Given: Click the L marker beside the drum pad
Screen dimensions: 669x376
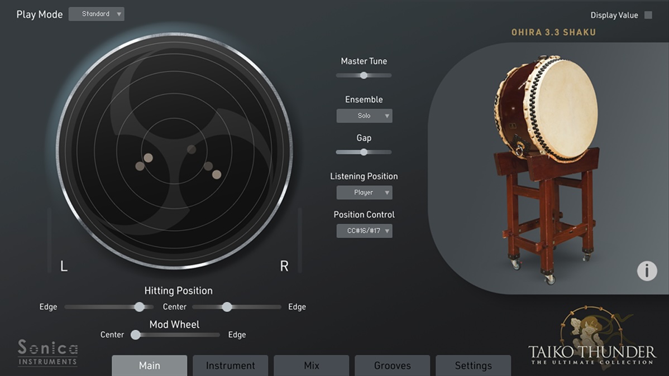Looking at the screenshot, I should tap(63, 266).
